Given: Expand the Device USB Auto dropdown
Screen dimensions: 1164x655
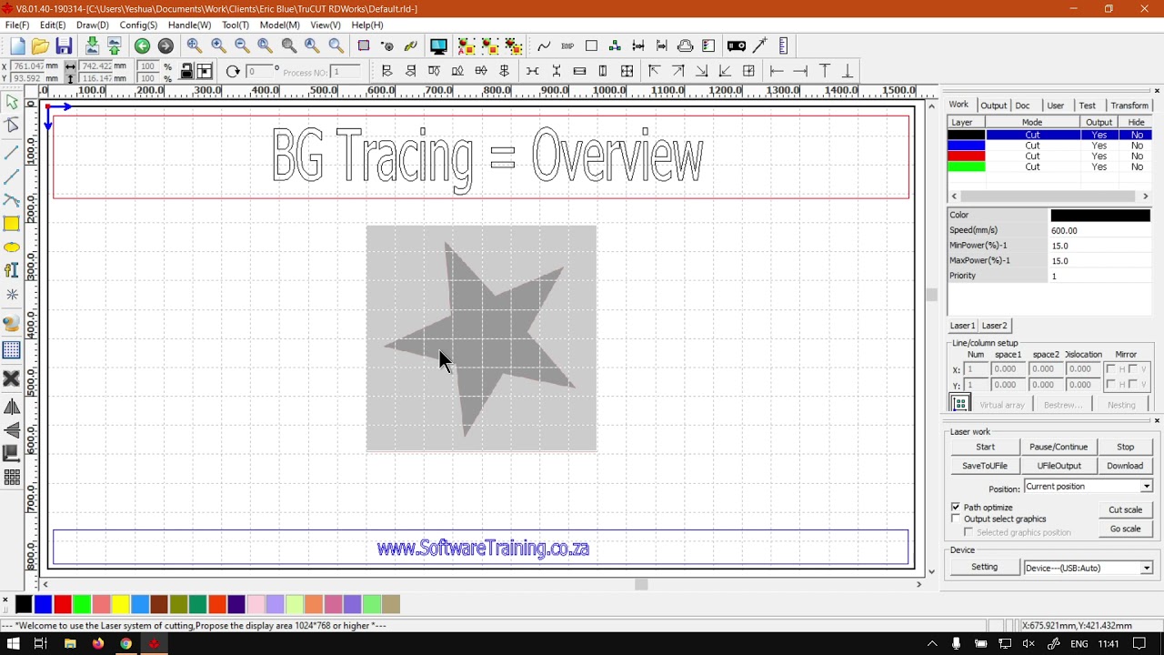Looking at the screenshot, I should [x=1089, y=568].
